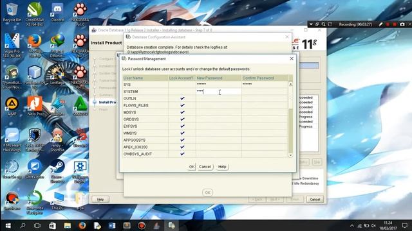The width and height of the screenshot is (412, 231).
Task: Uncheck lock account for FLOWS_FILES
Action: (182, 105)
